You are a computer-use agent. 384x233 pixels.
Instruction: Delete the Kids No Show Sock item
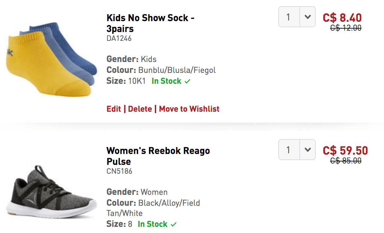(x=140, y=109)
